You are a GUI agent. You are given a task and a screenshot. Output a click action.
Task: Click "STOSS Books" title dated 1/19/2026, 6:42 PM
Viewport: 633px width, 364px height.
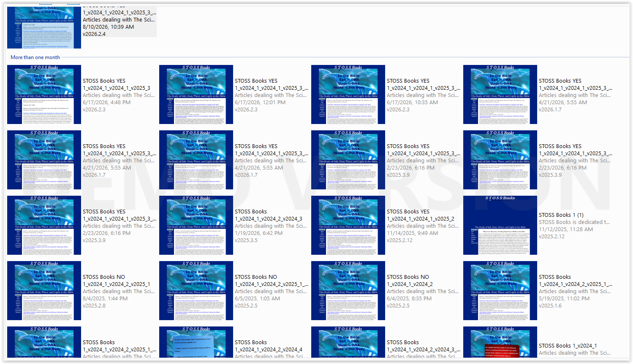coord(251,211)
